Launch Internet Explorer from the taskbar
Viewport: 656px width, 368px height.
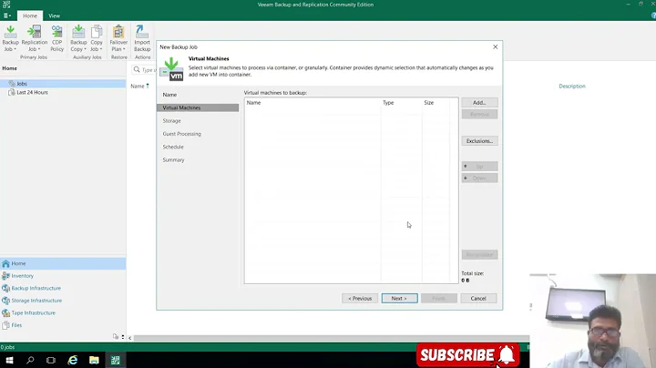click(x=73, y=360)
